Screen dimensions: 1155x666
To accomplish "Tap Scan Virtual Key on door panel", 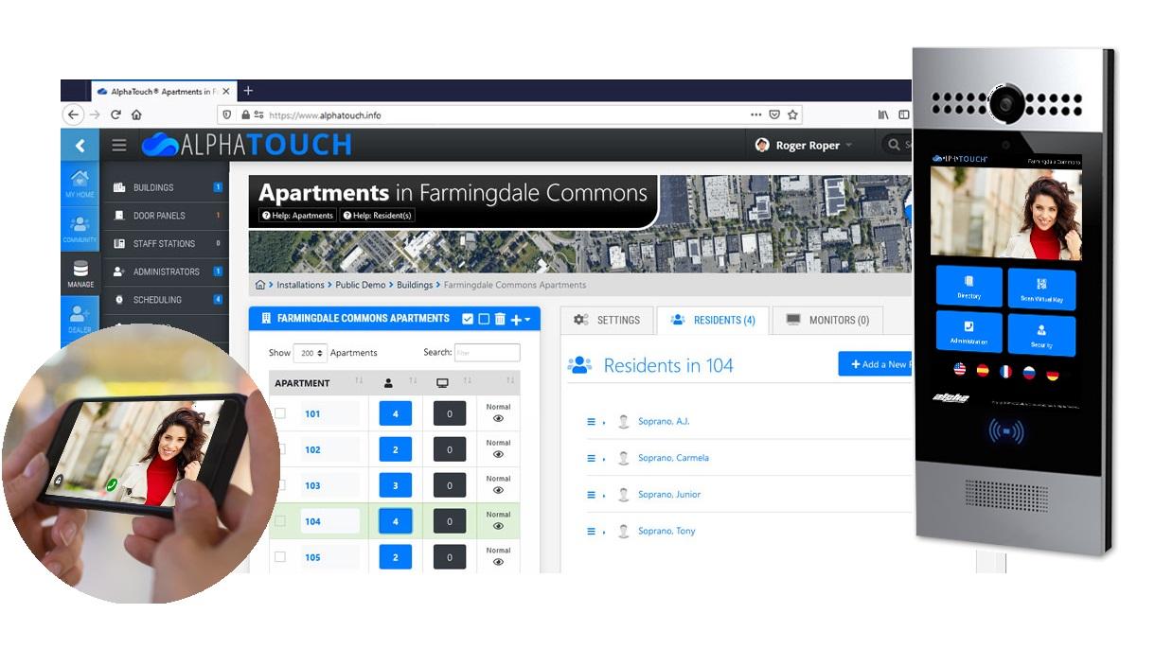I will pos(1041,289).
